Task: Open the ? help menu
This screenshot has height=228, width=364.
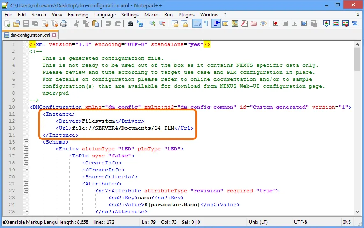Action: point(225,15)
